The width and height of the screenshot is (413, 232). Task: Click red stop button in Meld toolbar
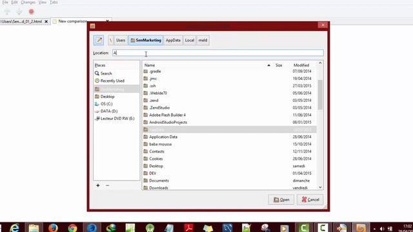pyautogui.click(x=32, y=12)
